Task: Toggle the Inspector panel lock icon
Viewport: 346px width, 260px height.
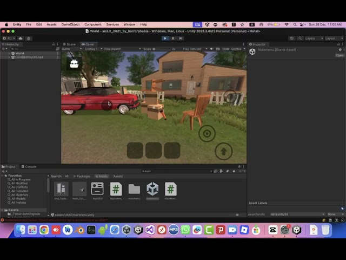Action: click(x=338, y=44)
